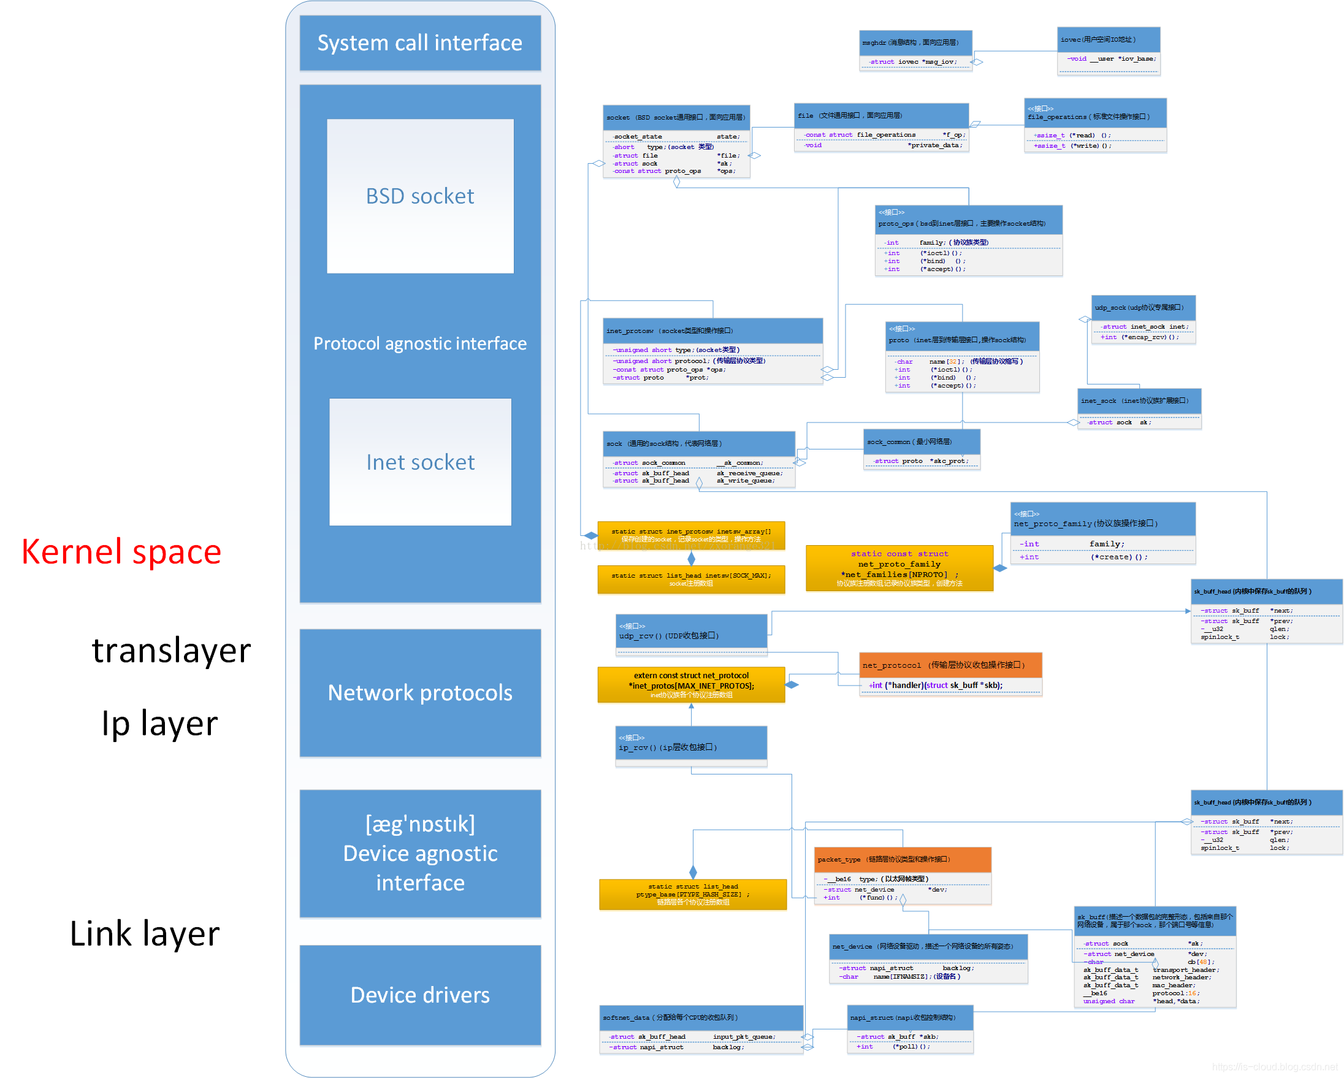Click 'unsigned short protocol;' in inet_protosw
Viewport: 1344px width, 1078px height.
point(689,361)
